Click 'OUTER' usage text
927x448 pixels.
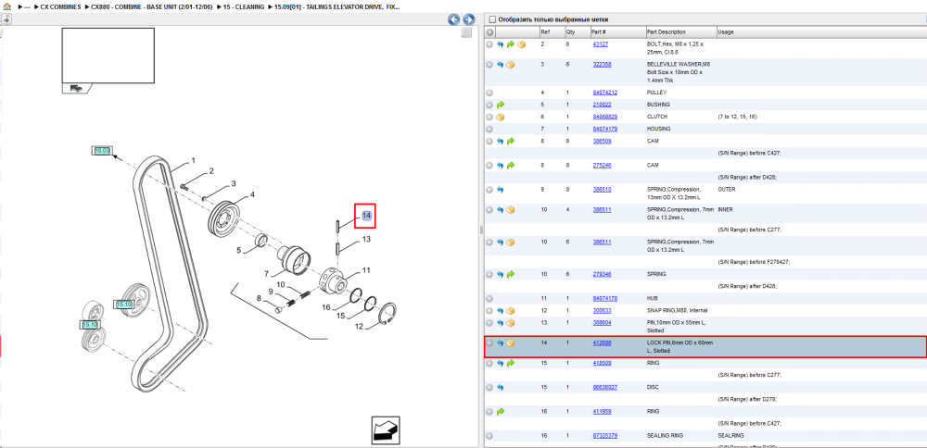coord(726,190)
